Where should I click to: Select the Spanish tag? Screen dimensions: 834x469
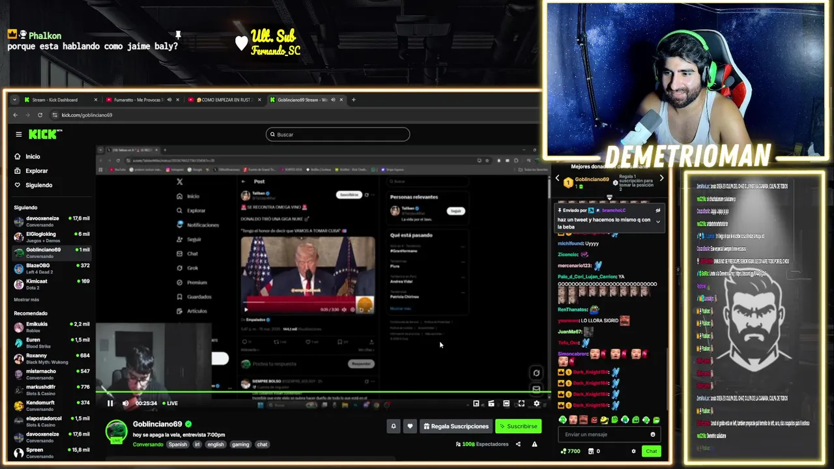pos(177,444)
